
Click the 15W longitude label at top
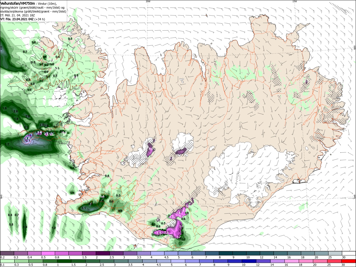295,1
